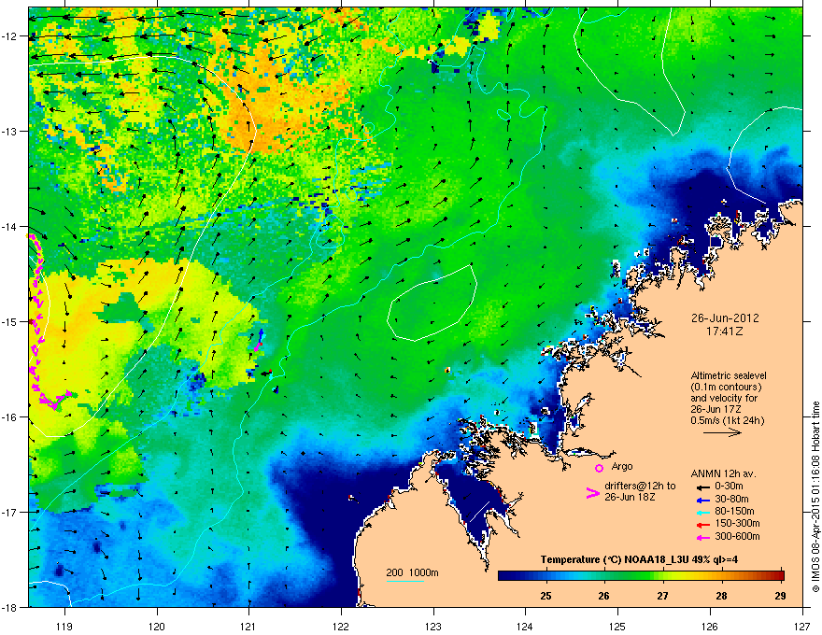Click the 0.5m/s (1kt 24h) label
Viewport: 822px width, 635px height.
(728, 420)
